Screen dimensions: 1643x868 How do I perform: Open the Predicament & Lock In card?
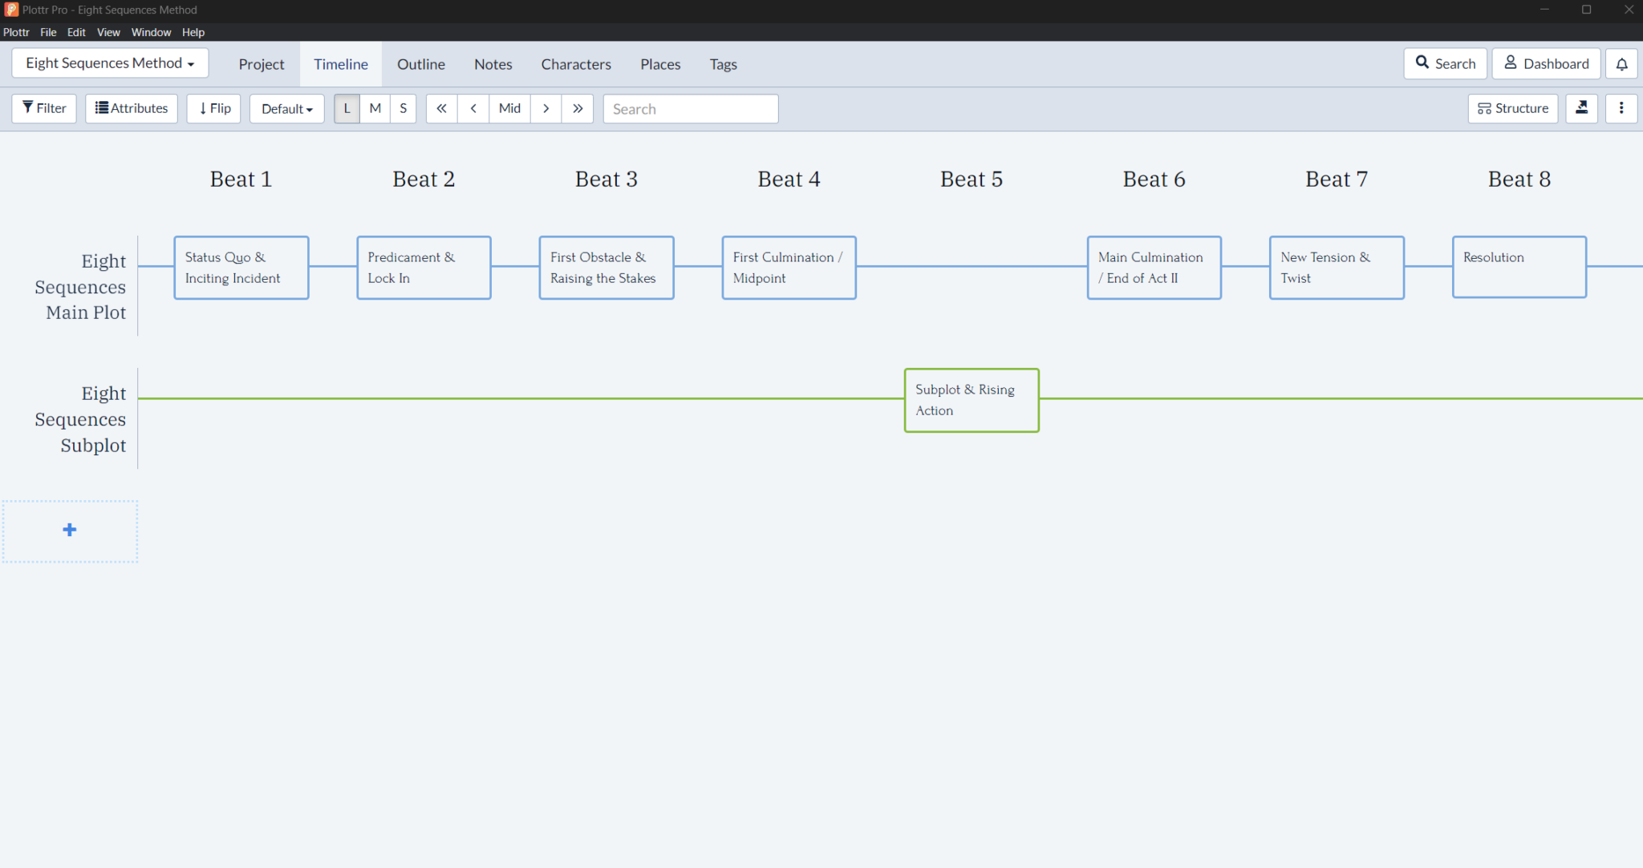[424, 268]
